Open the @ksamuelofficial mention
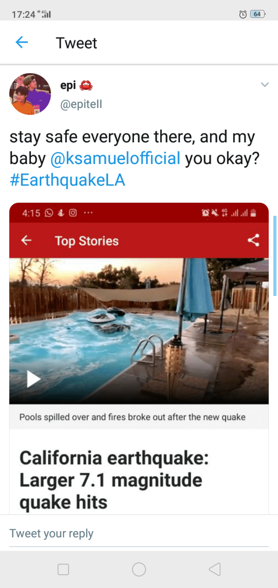Image resolution: width=278 pixels, height=588 pixels. [x=115, y=158]
